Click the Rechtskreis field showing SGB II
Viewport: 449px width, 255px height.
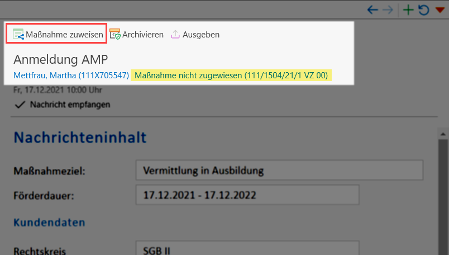coord(247,248)
